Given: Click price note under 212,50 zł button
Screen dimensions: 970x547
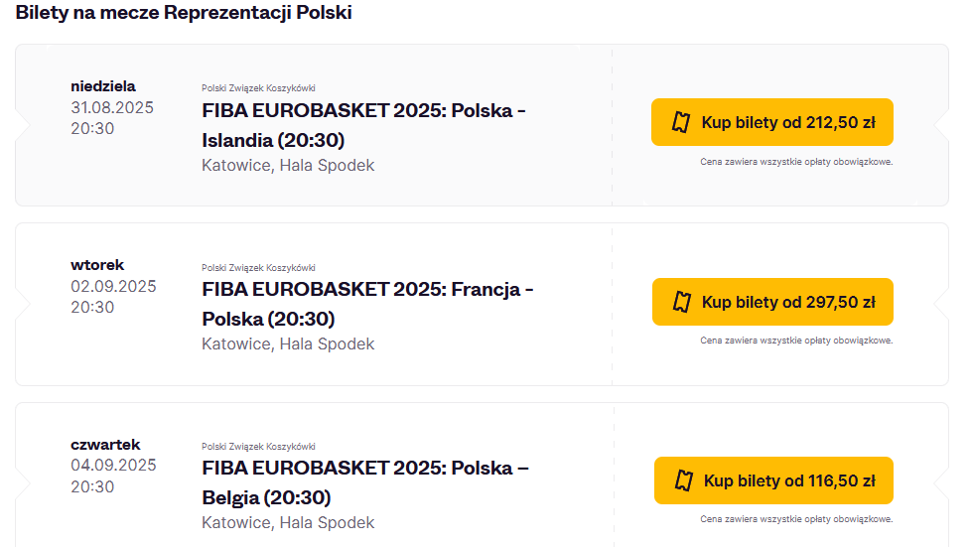Looking at the screenshot, I should (796, 162).
